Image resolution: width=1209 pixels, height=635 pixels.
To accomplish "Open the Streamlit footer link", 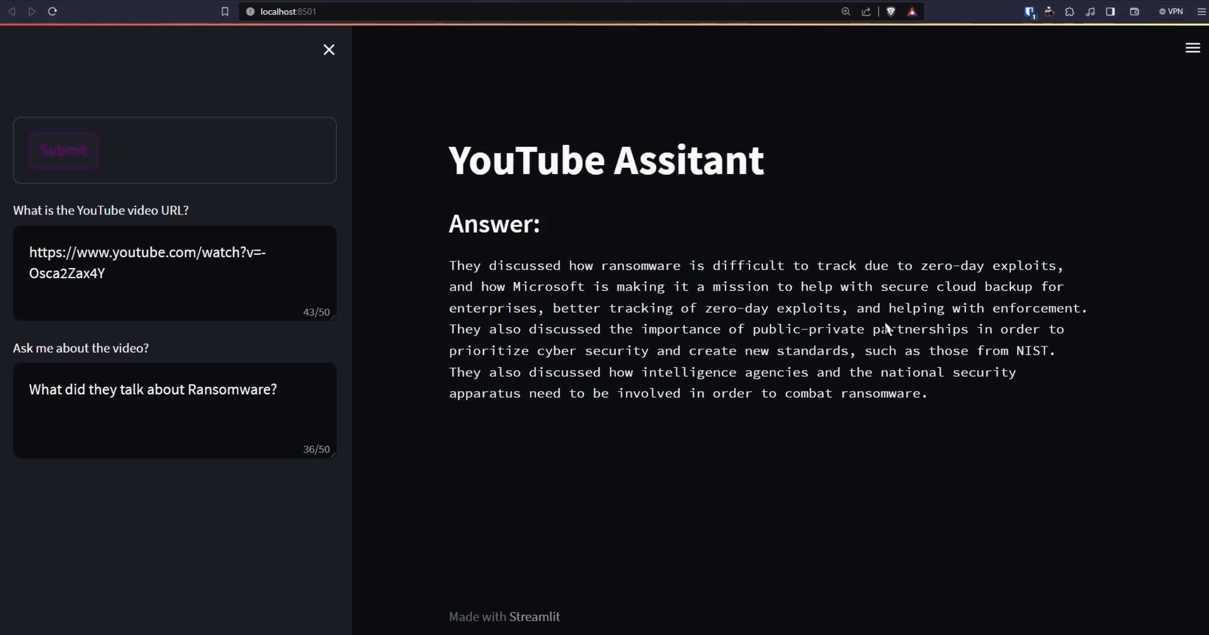I will click(x=534, y=616).
